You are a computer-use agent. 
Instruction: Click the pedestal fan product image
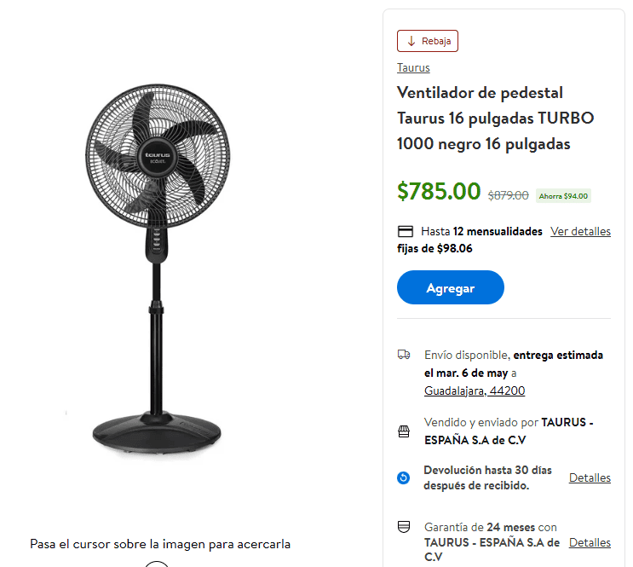pyautogui.click(x=158, y=270)
